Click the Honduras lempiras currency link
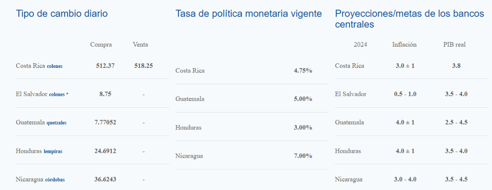Screen dimensions: 492x190 click(53, 151)
